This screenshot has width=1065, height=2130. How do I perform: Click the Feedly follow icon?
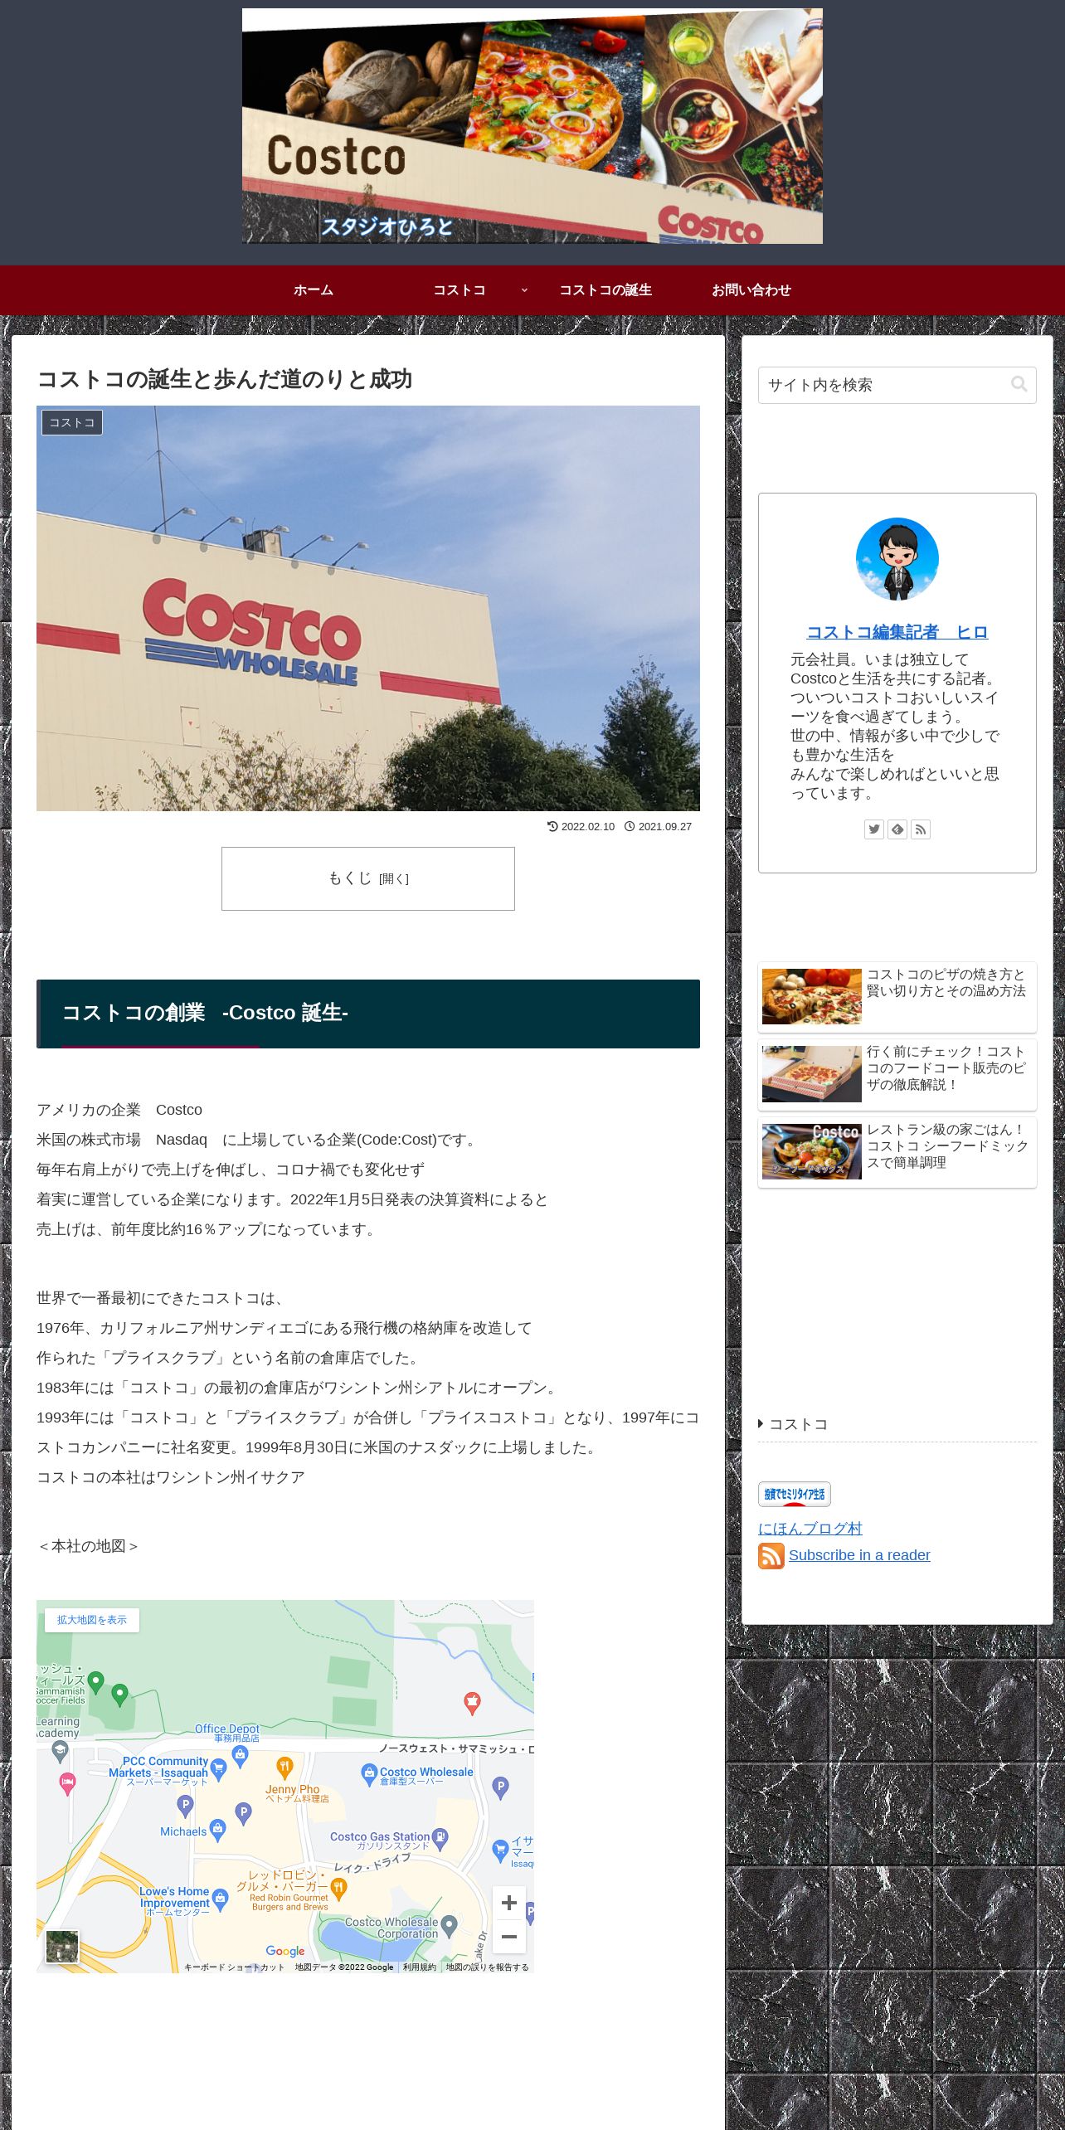pyautogui.click(x=897, y=829)
